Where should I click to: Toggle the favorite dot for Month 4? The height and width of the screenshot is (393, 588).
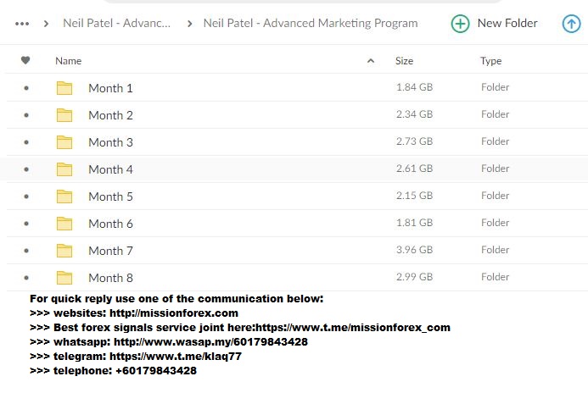pyautogui.click(x=26, y=169)
